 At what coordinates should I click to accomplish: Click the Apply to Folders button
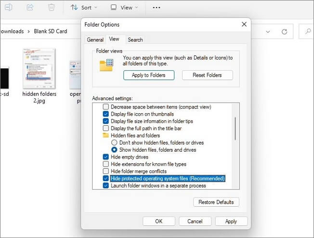click(148, 75)
